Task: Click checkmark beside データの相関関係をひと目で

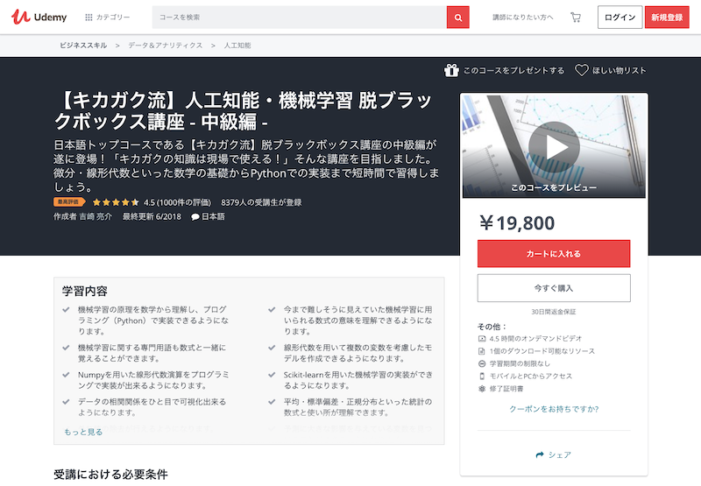Action: tap(67, 402)
